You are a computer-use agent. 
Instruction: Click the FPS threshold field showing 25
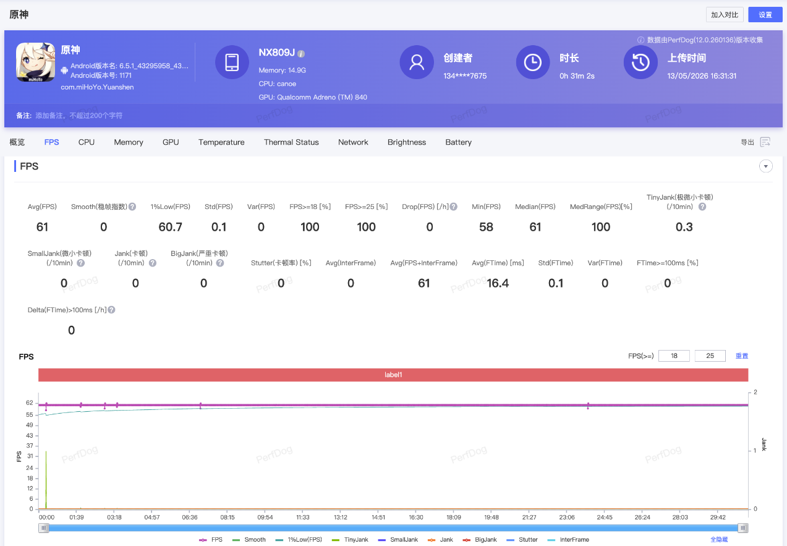(x=710, y=356)
